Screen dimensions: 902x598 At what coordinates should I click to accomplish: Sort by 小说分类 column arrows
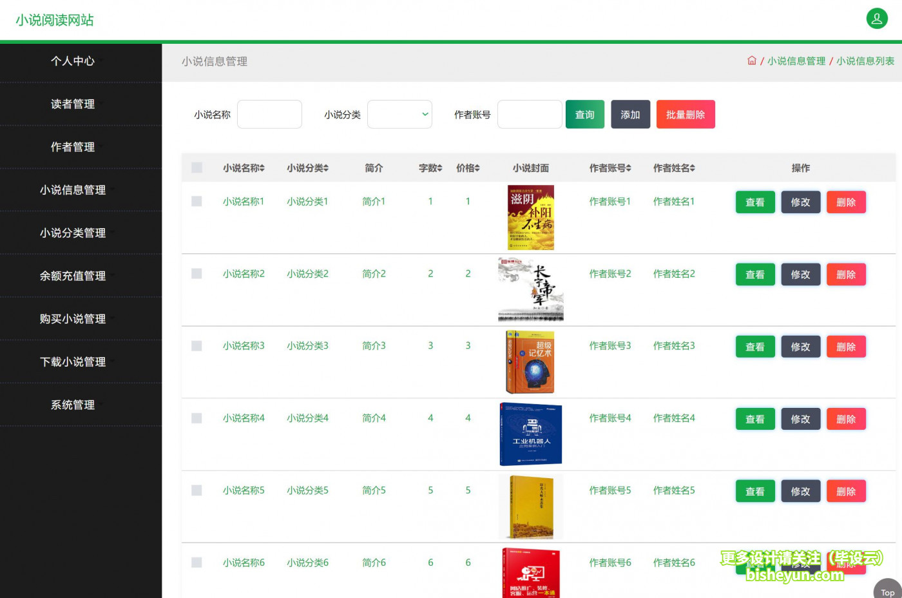[326, 168]
